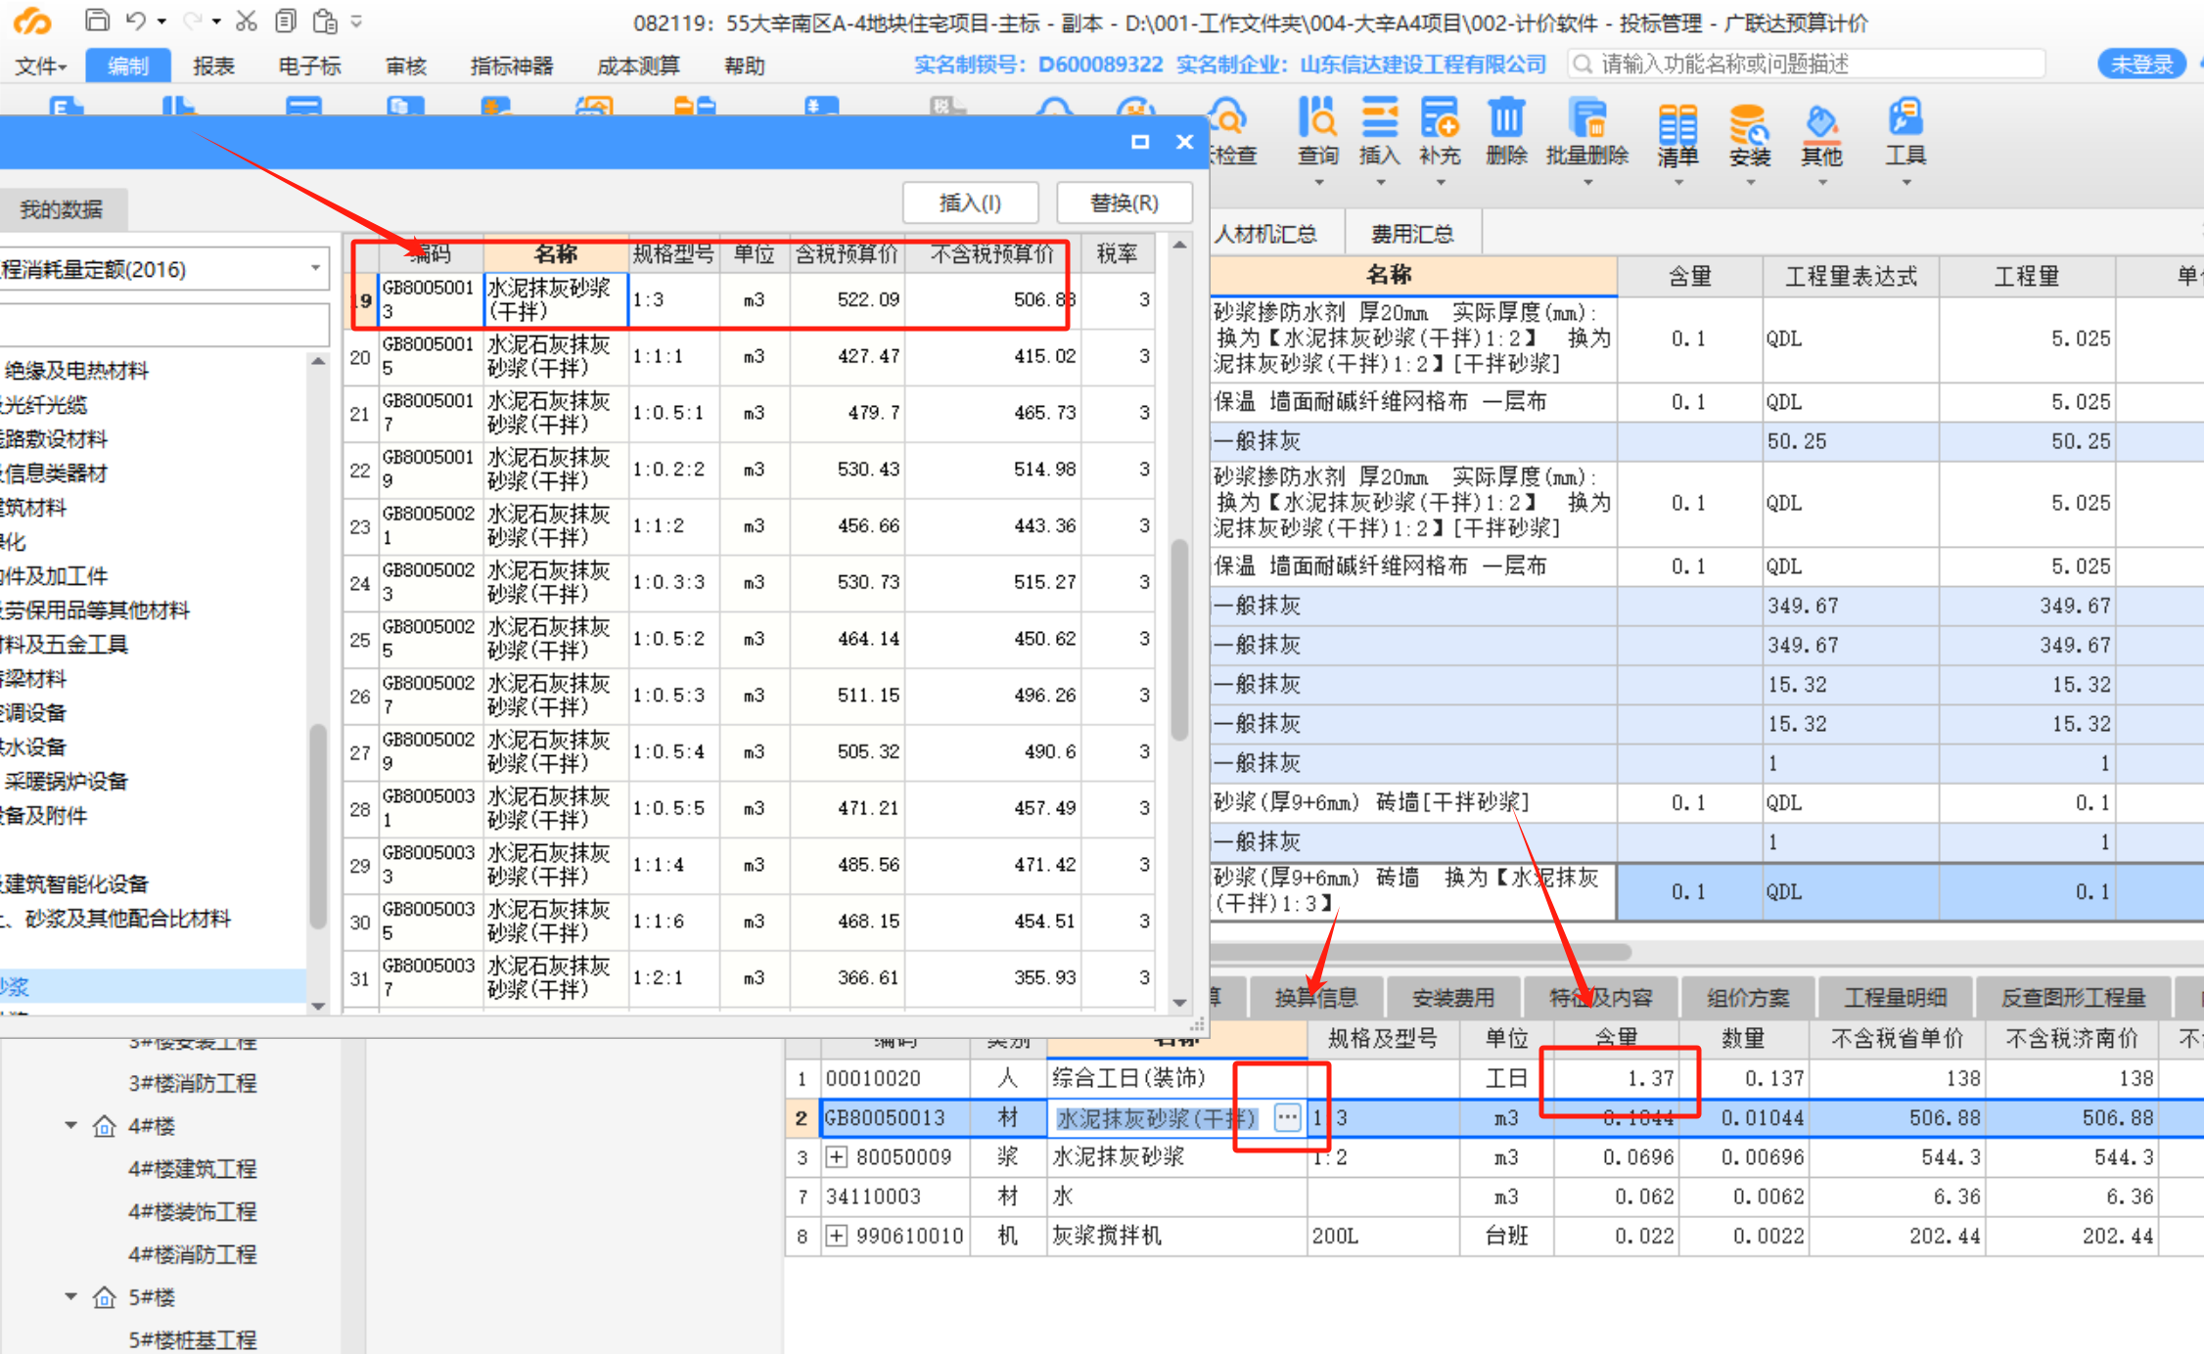Collapse the 4#楼 tree node
Viewport: 2204px width, 1354px height.
(x=70, y=1125)
